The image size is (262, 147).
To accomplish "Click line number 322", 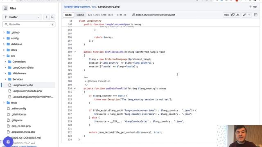I will [x=70, y=132].
